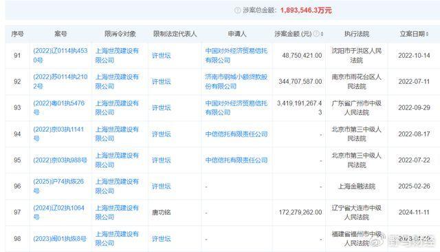
Task: Open applicant 济南市钢城小额贷款股份有限公司
Action: pyautogui.click(x=236, y=81)
